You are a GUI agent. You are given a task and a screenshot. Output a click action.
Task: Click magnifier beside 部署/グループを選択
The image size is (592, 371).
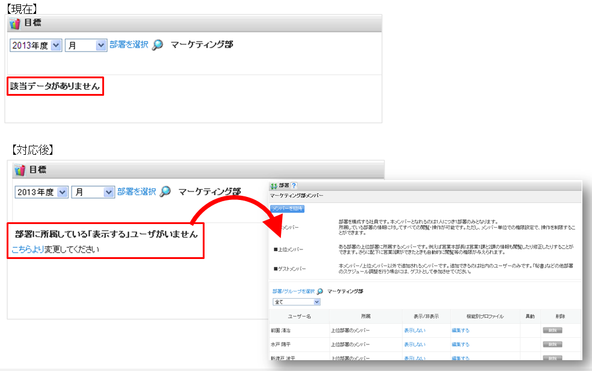click(320, 291)
